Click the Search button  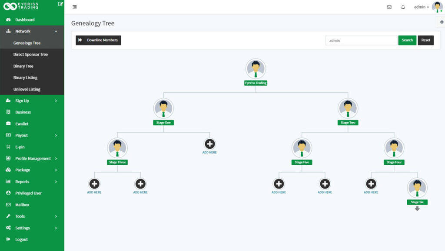pos(407,40)
